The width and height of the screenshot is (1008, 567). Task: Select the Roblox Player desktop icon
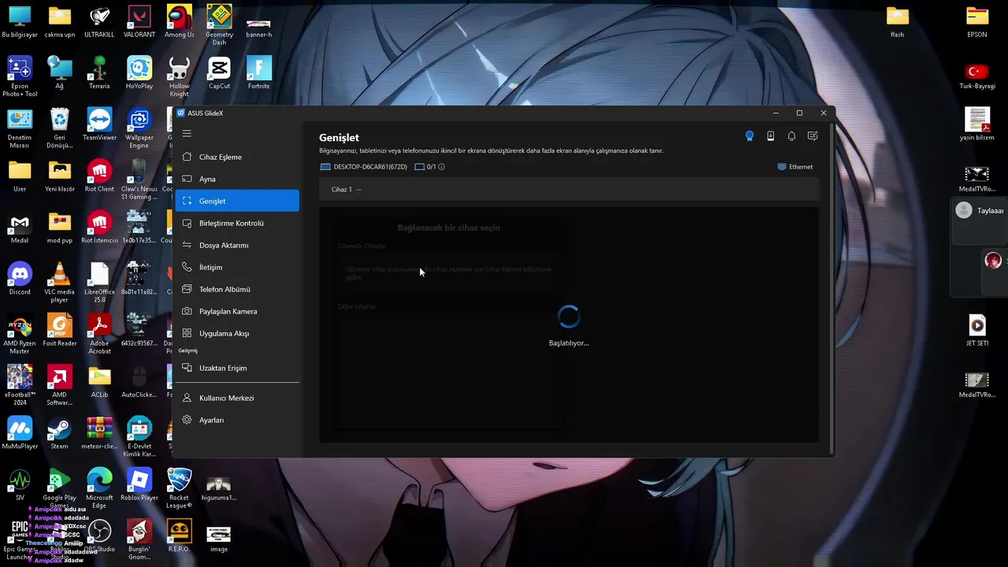coord(139,484)
